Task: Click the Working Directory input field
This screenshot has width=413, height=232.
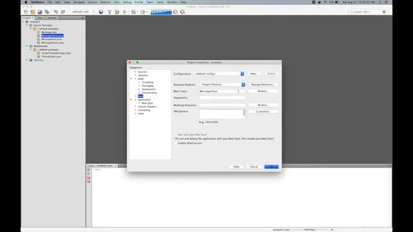Action: coord(222,105)
